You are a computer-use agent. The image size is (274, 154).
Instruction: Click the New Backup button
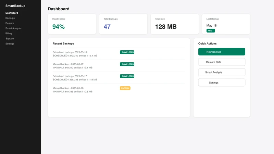click(222, 52)
